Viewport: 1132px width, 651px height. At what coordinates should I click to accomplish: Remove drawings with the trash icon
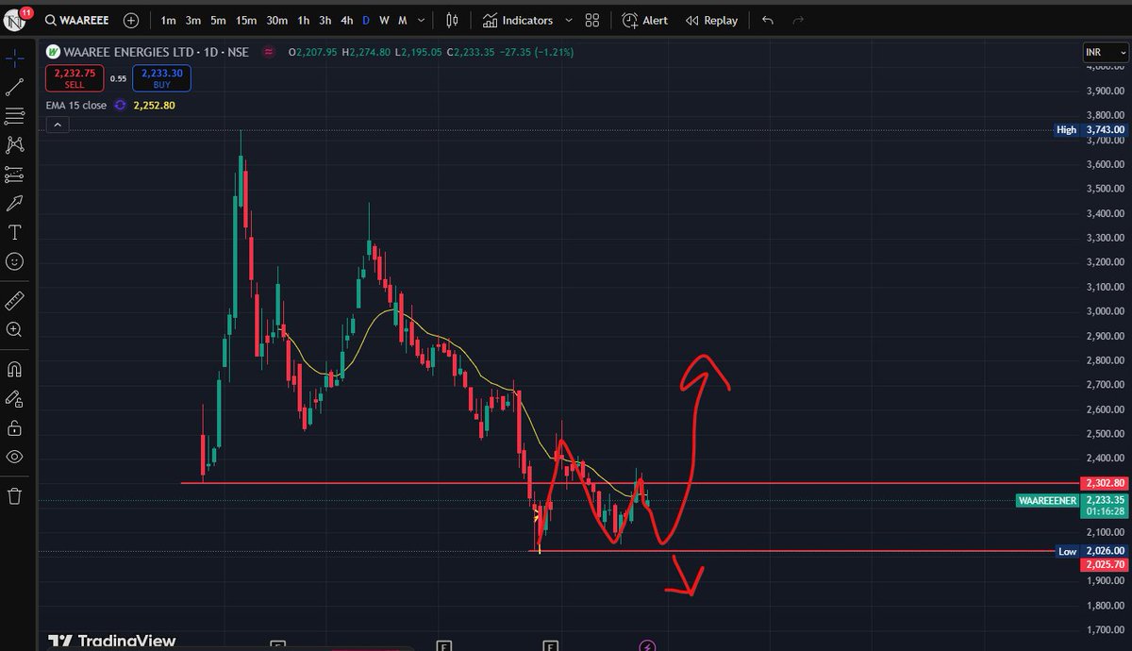click(x=14, y=495)
